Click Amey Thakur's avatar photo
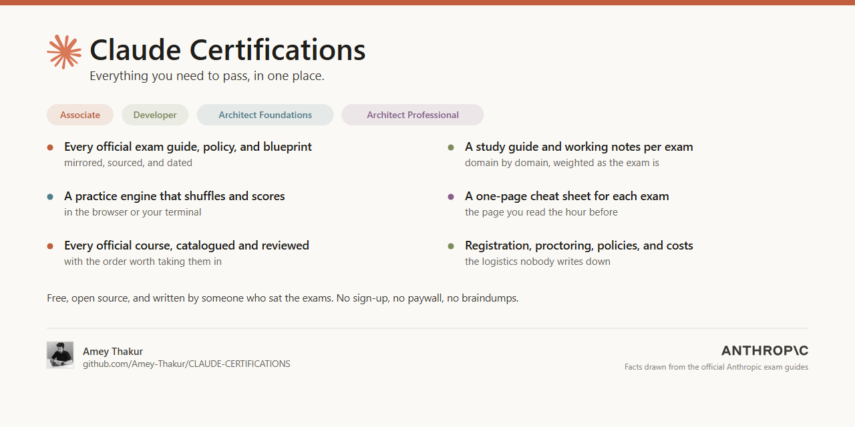Viewport: 855px width, 427px height. (60, 355)
